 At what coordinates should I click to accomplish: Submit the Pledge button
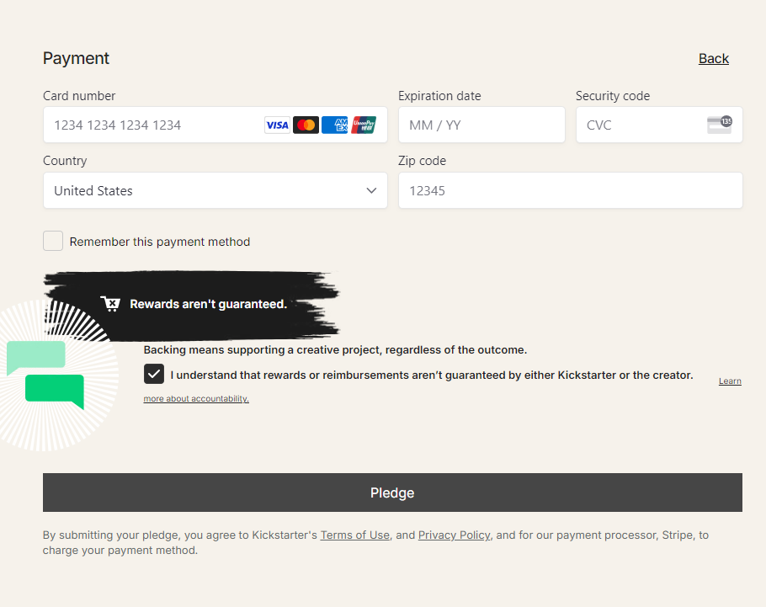tap(392, 493)
